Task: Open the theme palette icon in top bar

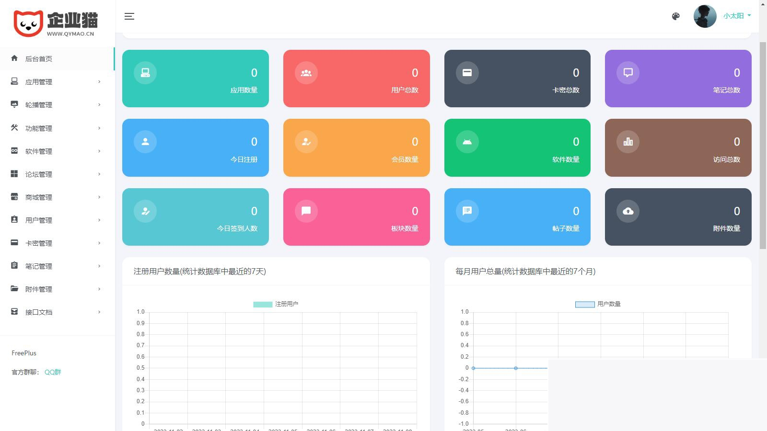Action: click(x=675, y=16)
